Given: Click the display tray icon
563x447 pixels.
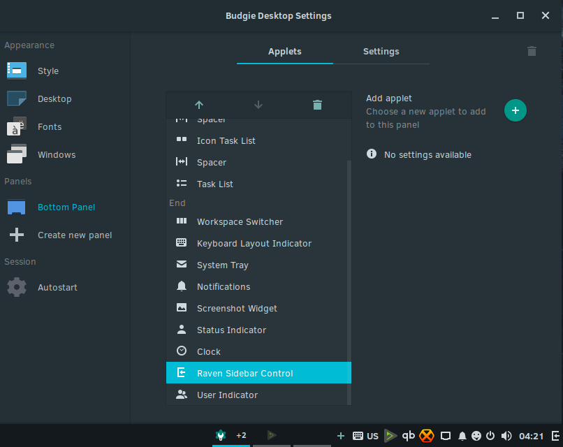Looking at the screenshot, I should click(446, 436).
